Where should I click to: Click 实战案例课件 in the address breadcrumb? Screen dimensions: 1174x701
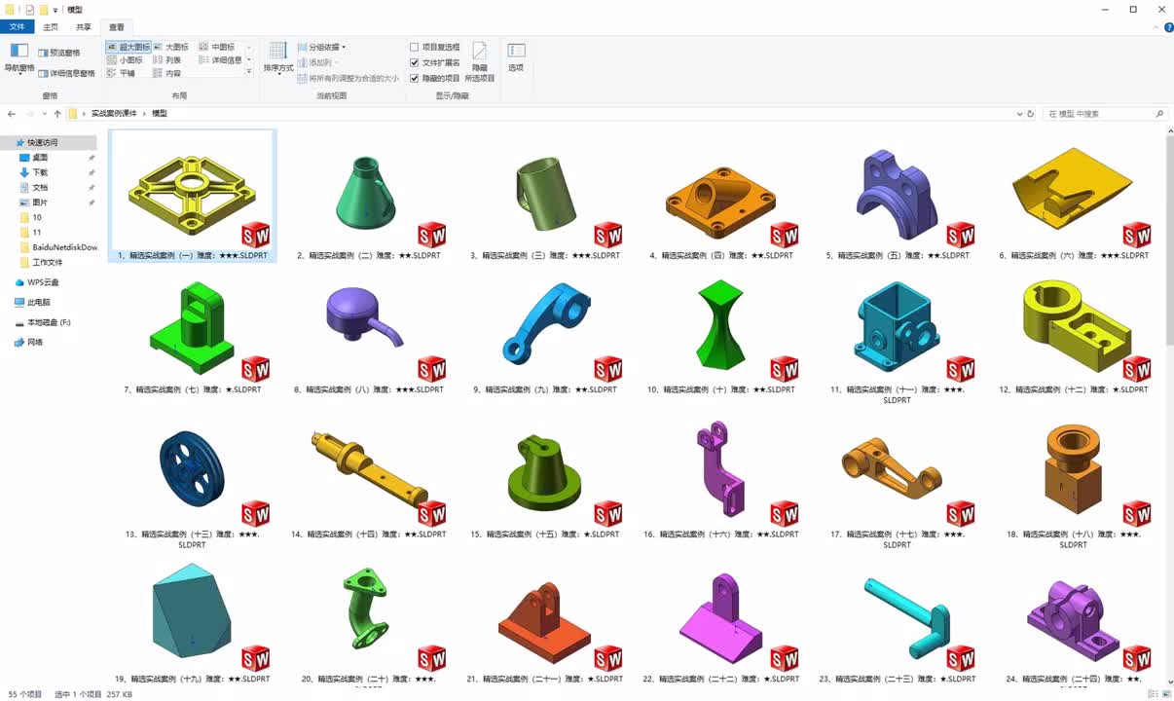tap(114, 114)
